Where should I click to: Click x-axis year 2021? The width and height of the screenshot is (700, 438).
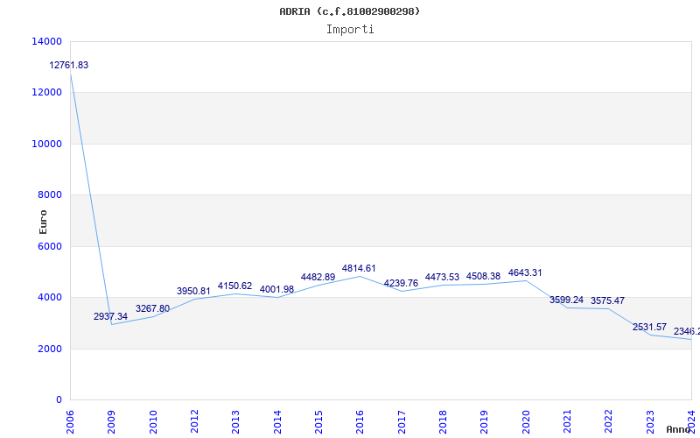point(567,422)
